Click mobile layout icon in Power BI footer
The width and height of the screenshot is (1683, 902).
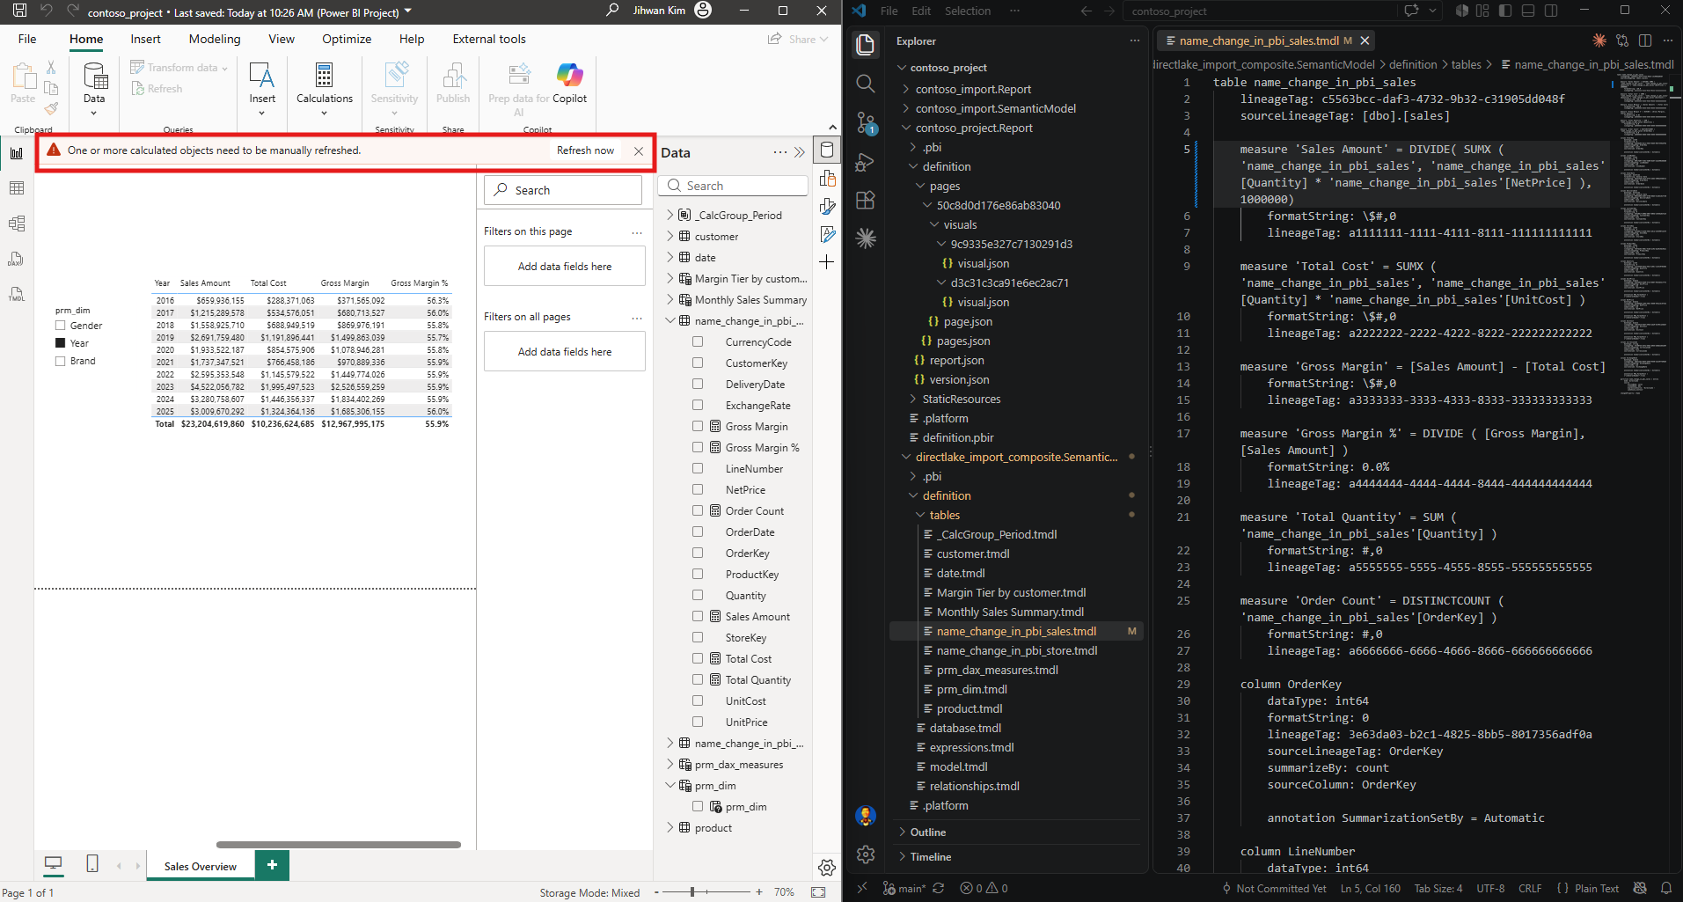coord(92,864)
